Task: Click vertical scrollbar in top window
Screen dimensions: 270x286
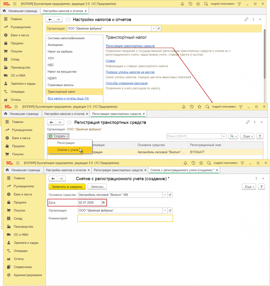Action: (264, 54)
